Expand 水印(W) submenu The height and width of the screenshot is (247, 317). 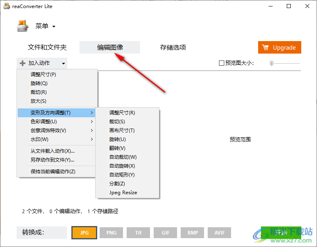(56, 139)
